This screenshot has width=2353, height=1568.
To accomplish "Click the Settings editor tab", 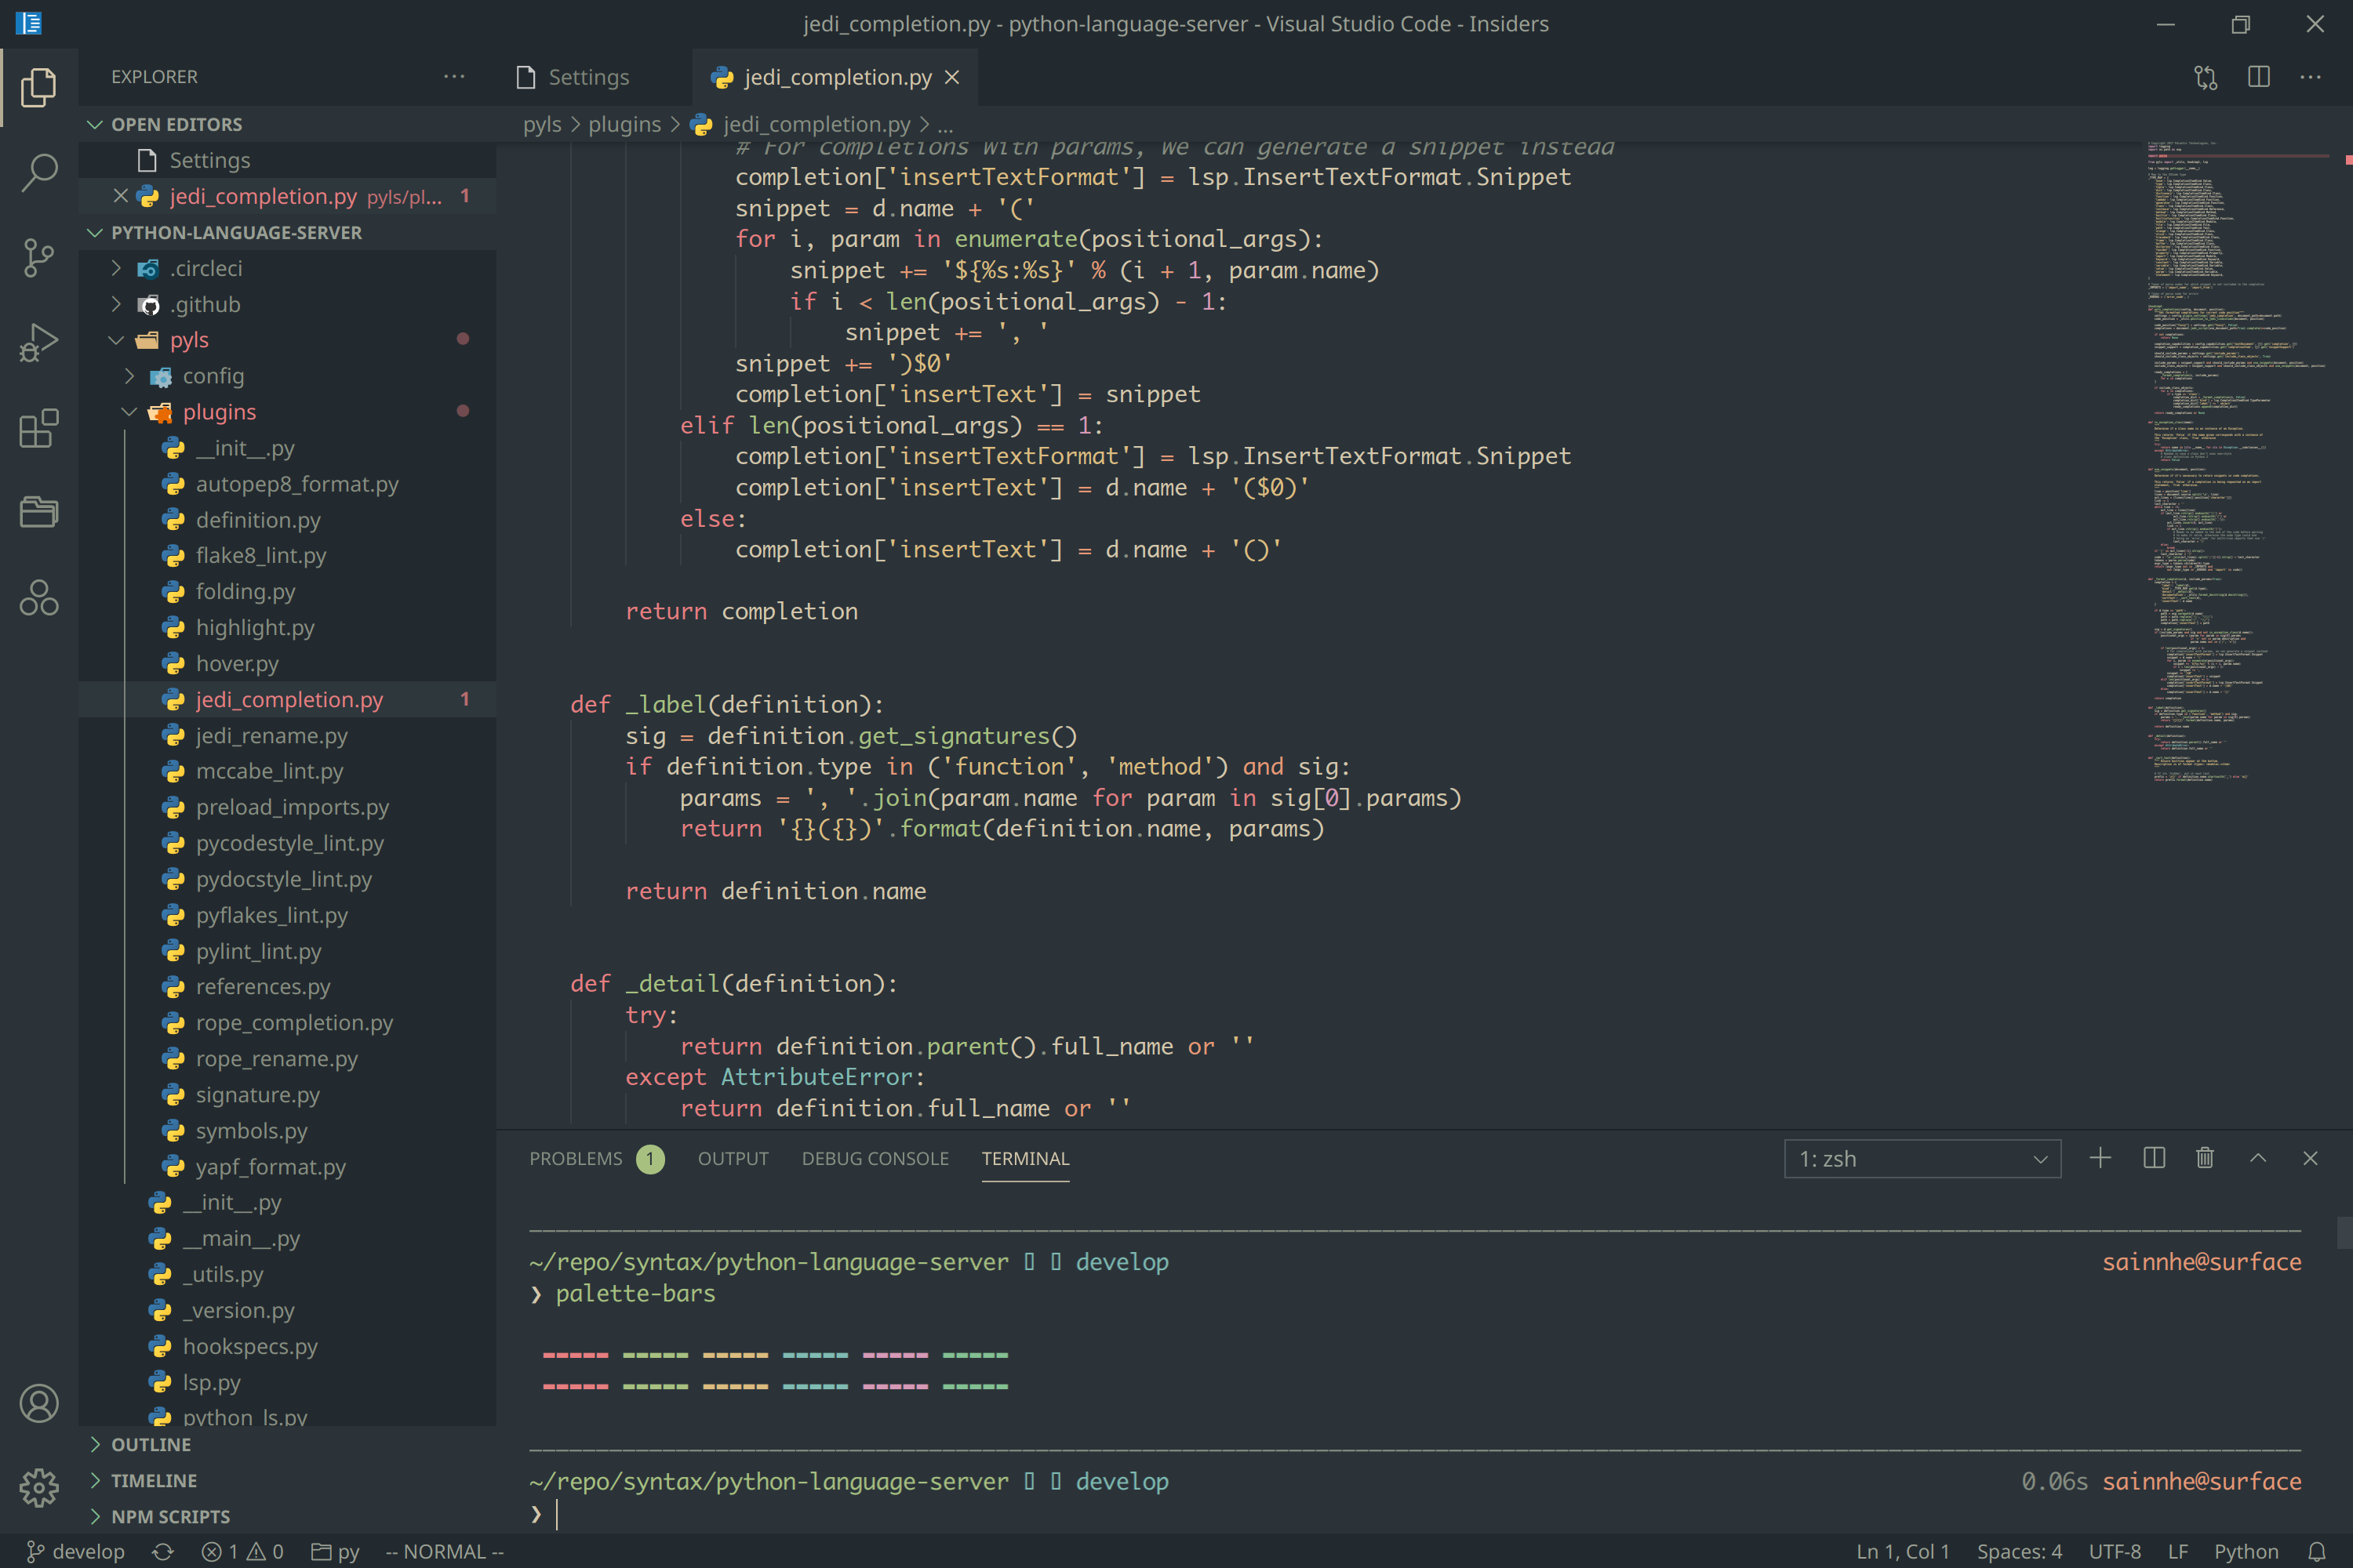I will click(x=587, y=77).
